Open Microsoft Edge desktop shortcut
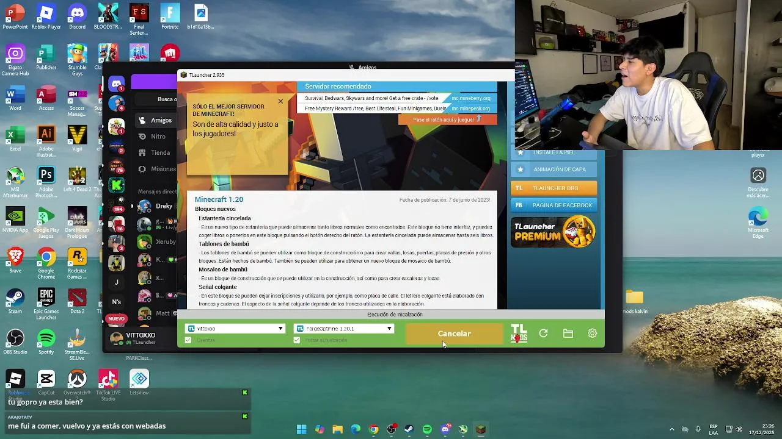782x439 pixels. point(758,223)
